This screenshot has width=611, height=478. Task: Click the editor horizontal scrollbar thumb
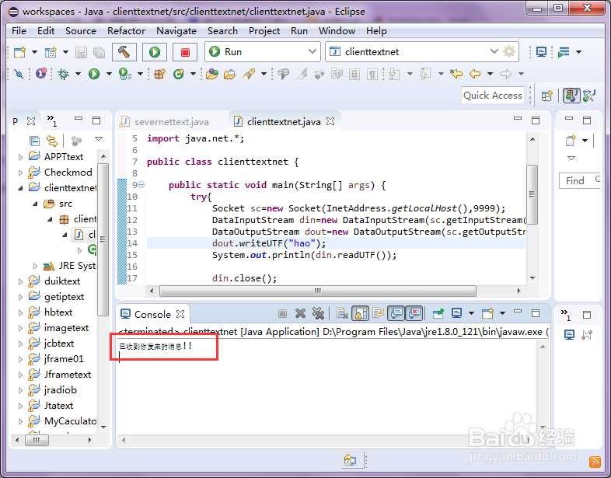318,291
